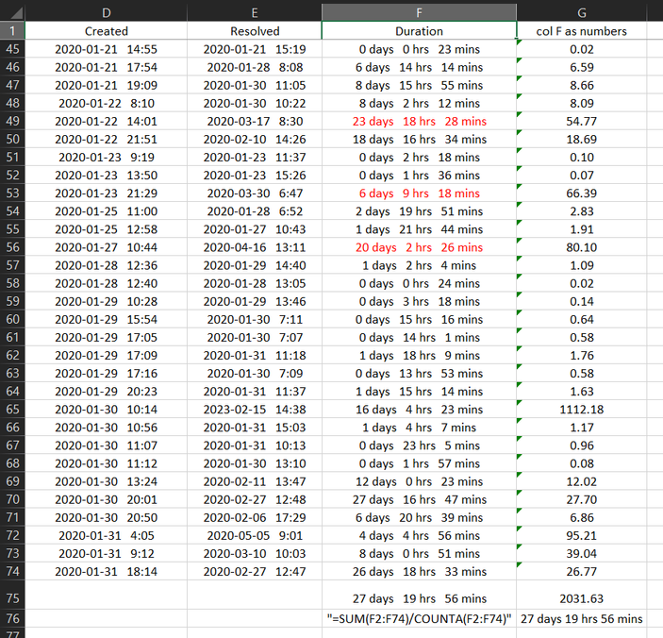663x638 pixels.
Task: Select duration '16 days 4 hrs 23 mins'
Action: pos(419,409)
